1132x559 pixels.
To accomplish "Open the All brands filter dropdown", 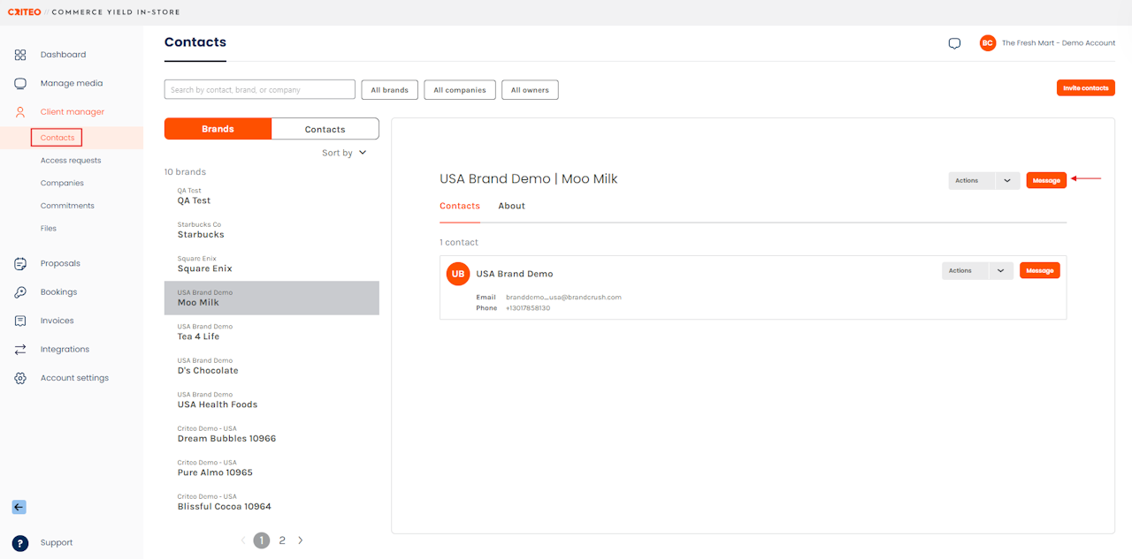I will point(389,90).
